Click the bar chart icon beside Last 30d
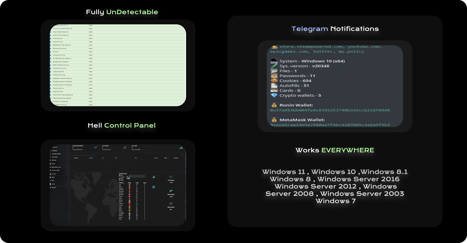 click(181, 148)
